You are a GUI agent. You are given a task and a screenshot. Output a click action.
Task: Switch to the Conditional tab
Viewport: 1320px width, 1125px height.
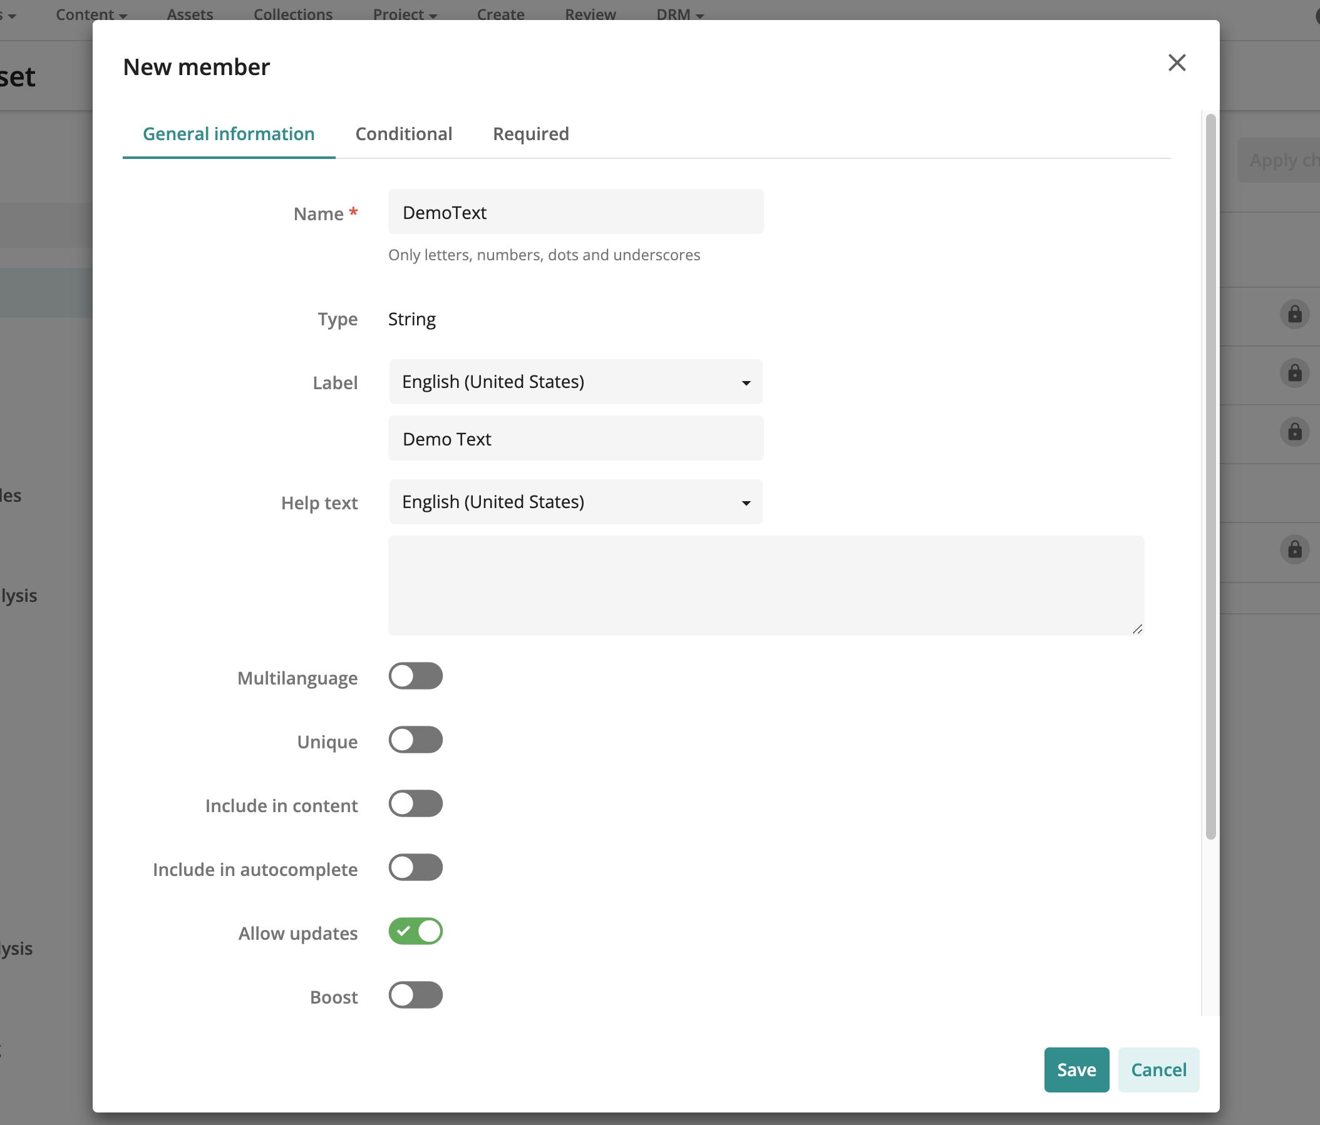pos(404,134)
